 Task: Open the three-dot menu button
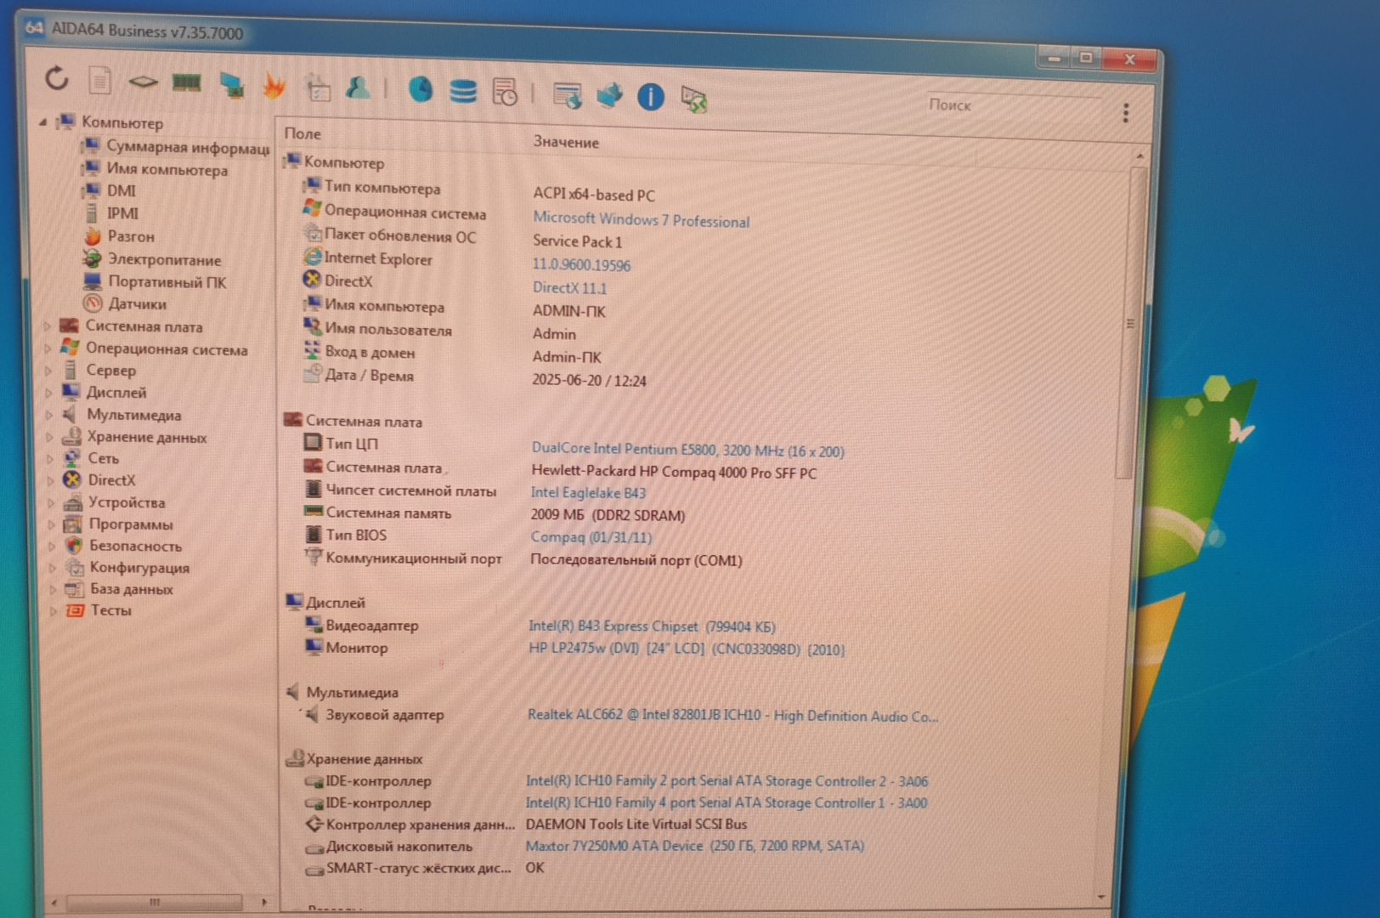(1126, 113)
